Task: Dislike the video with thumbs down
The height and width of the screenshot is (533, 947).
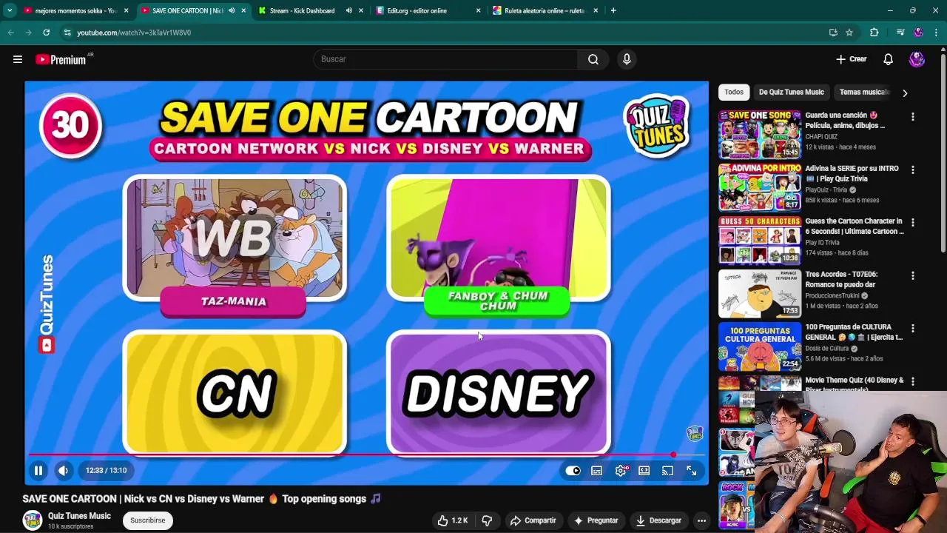Action: tap(487, 520)
